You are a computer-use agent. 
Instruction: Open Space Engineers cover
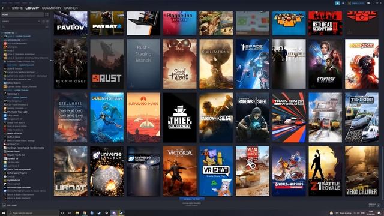pos(253,64)
